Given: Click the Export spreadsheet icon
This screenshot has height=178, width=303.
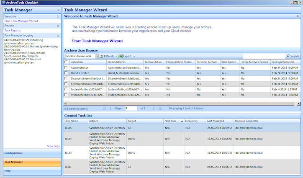Looking at the screenshot, I should pyautogui.click(x=121, y=56).
